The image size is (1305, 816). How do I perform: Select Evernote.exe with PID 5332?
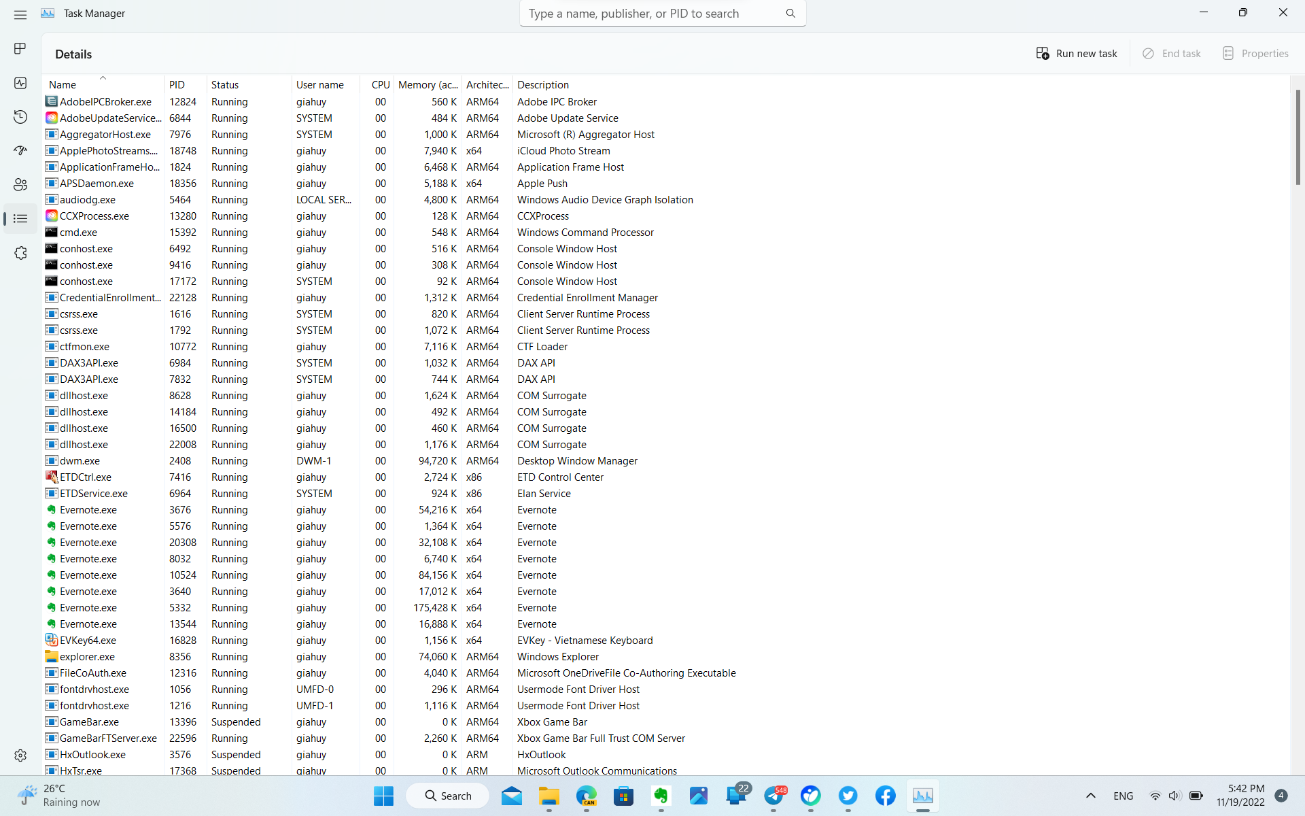pyautogui.click(x=666, y=607)
